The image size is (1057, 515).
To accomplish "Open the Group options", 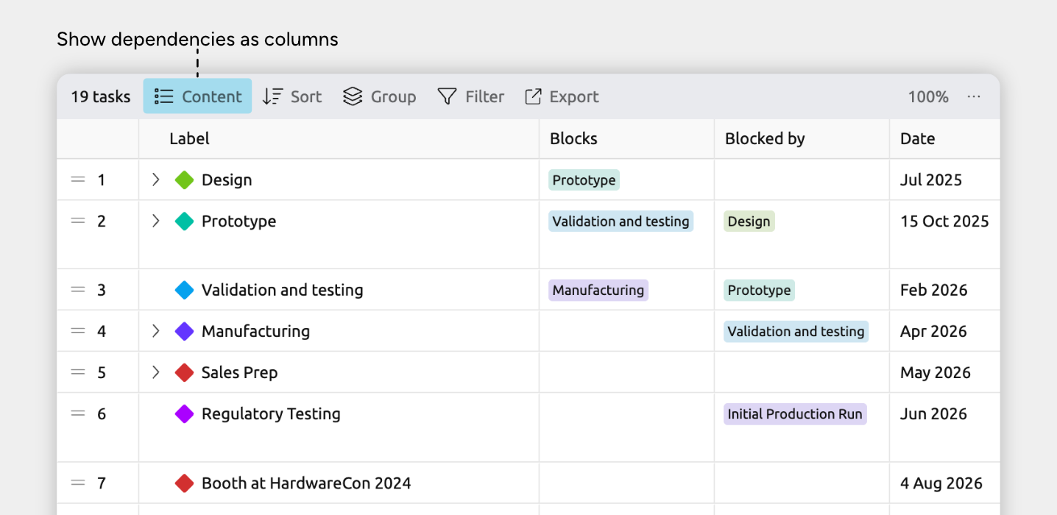I will tap(379, 96).
